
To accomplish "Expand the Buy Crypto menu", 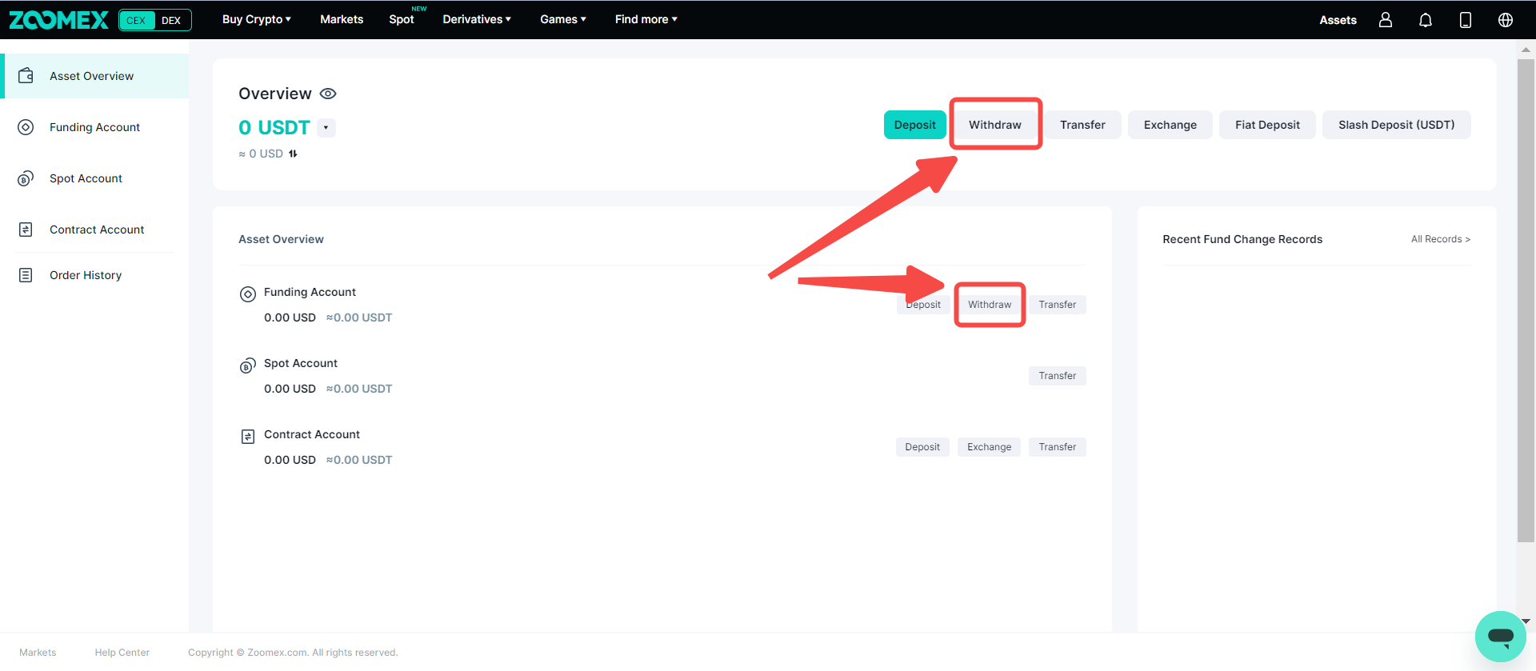I will click(x=256, y=19).
